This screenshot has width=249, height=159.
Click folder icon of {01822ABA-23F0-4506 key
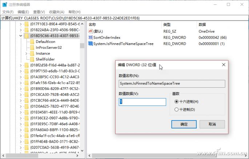coord(27,30)
